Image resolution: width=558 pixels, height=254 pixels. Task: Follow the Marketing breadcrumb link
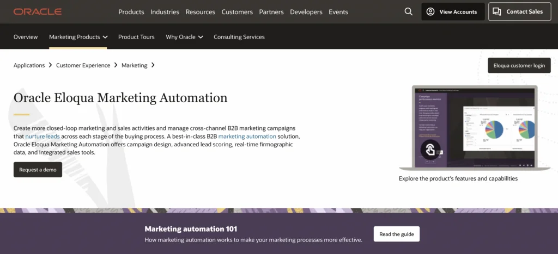click(135, 65)
